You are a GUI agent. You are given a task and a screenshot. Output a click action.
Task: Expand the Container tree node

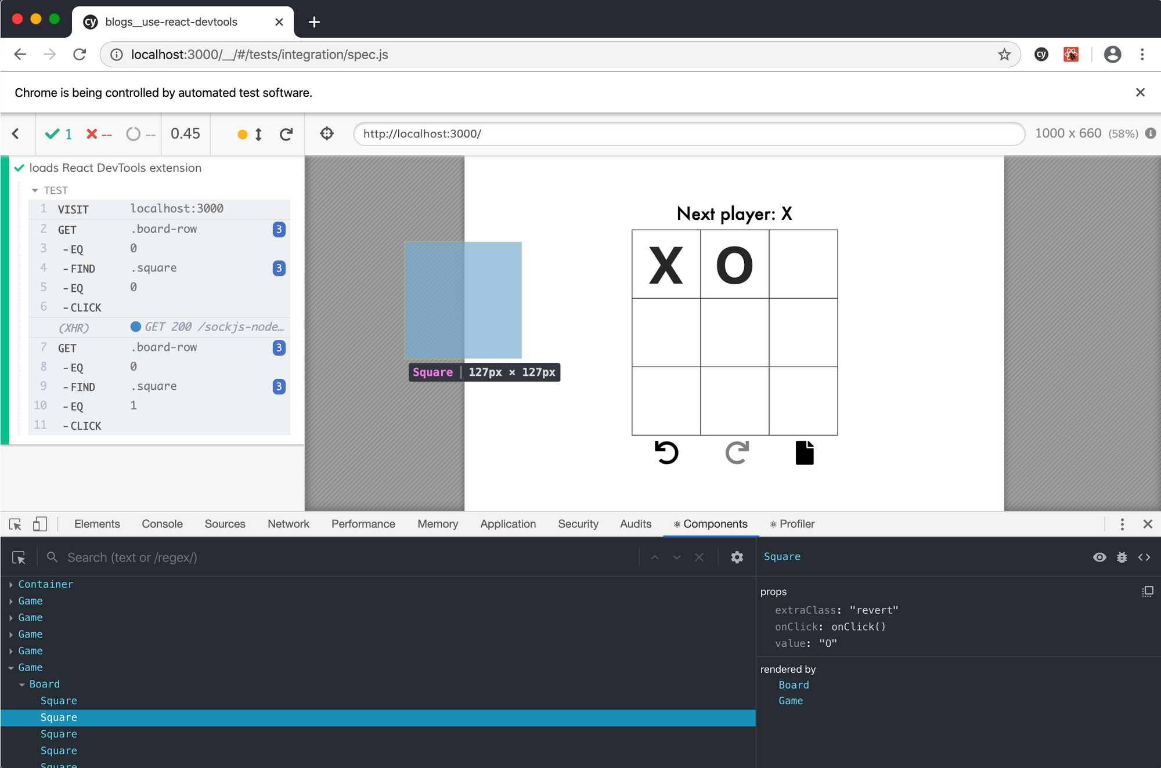click(11, 584)
